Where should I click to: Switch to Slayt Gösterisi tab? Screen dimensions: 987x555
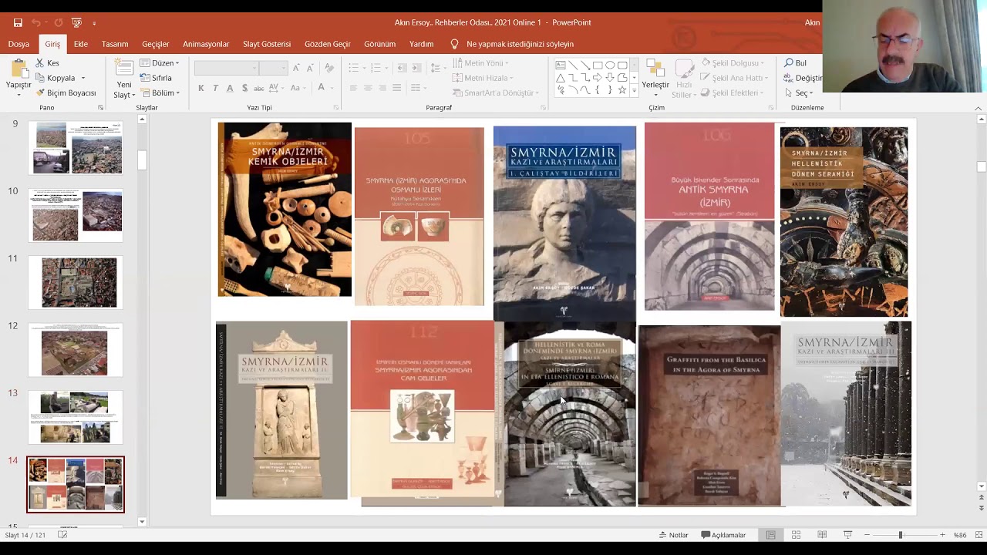coord(267,44)
